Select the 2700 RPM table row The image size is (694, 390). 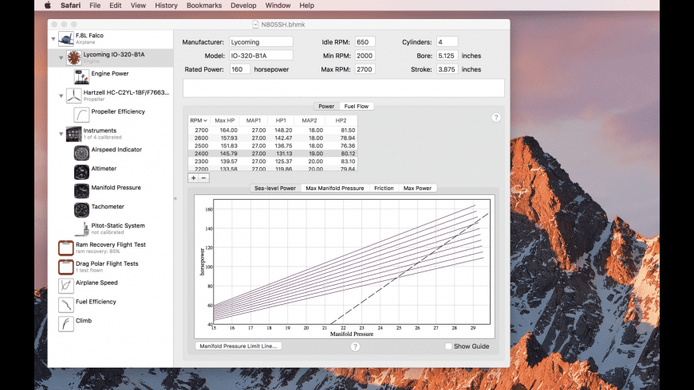[273, 131]
